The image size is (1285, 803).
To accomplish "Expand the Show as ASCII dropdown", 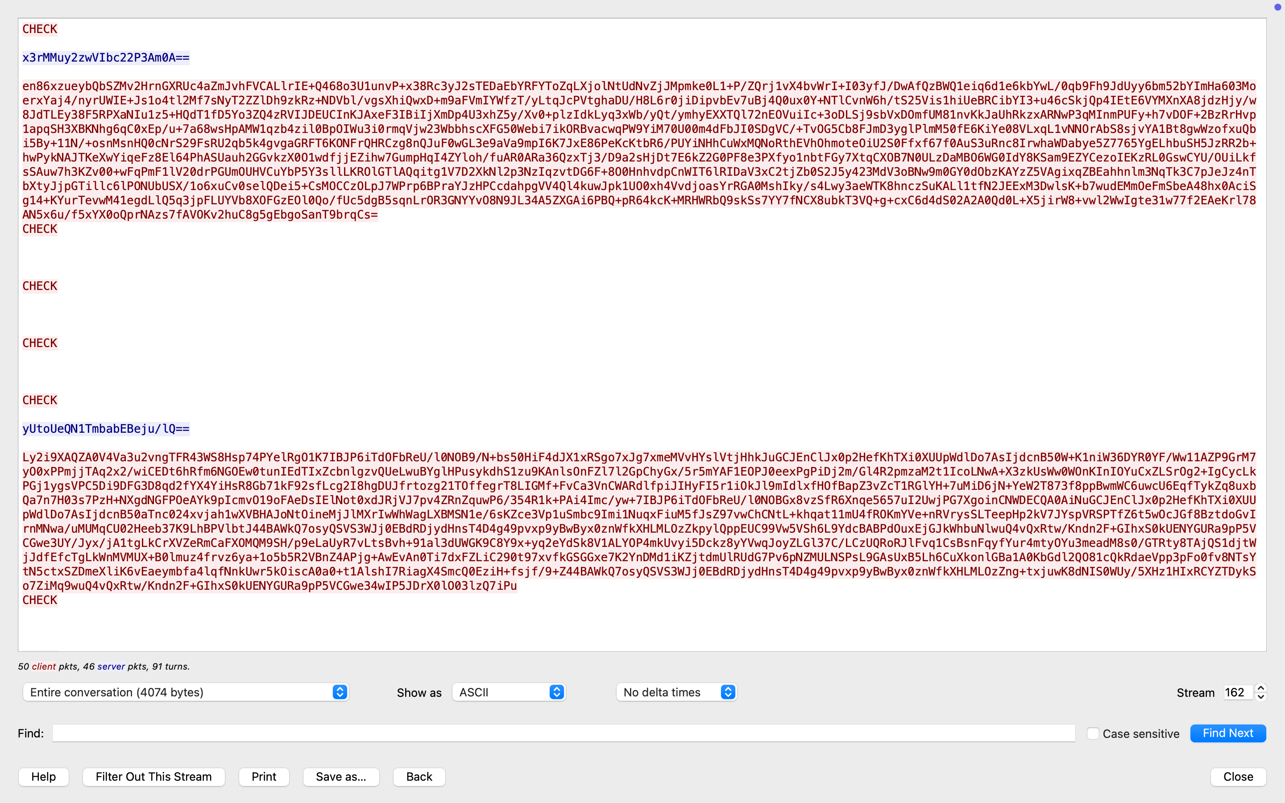I will click(509, 692).
